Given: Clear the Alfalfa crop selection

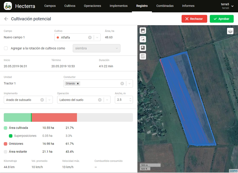Looking at the screenshot, I should point(90,37).
